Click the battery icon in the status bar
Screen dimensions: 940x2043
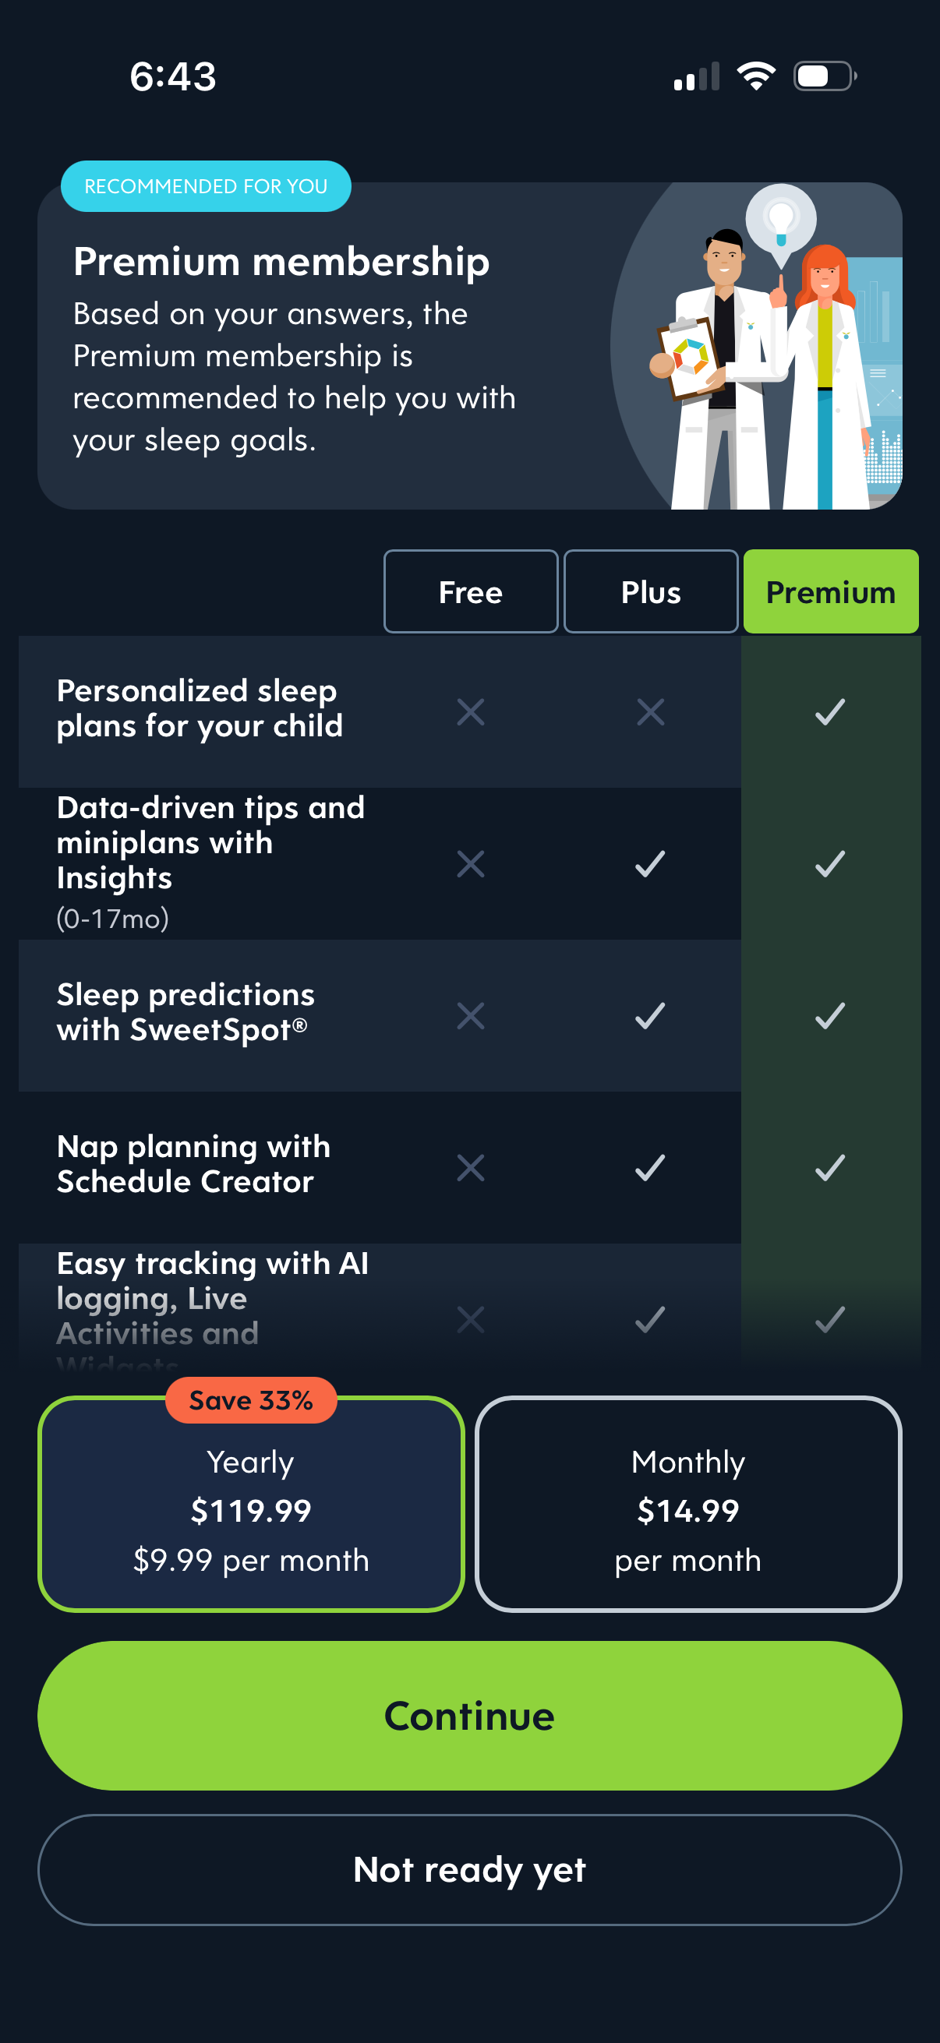click(822, 76)
